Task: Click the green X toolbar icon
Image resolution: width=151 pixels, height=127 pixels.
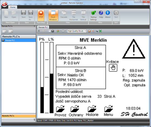Action: (100, 31)
